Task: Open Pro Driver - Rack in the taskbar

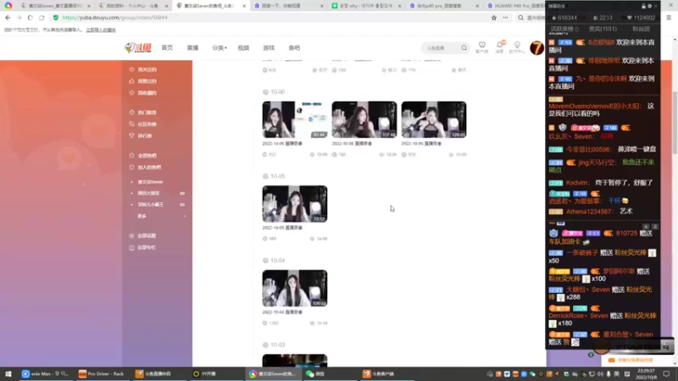Action: [101, 373]
